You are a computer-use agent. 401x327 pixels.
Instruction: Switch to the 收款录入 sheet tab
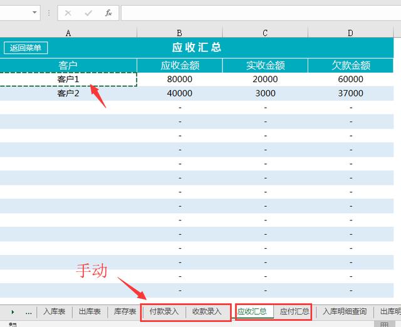pyautogui.click(x=207, y=311)
